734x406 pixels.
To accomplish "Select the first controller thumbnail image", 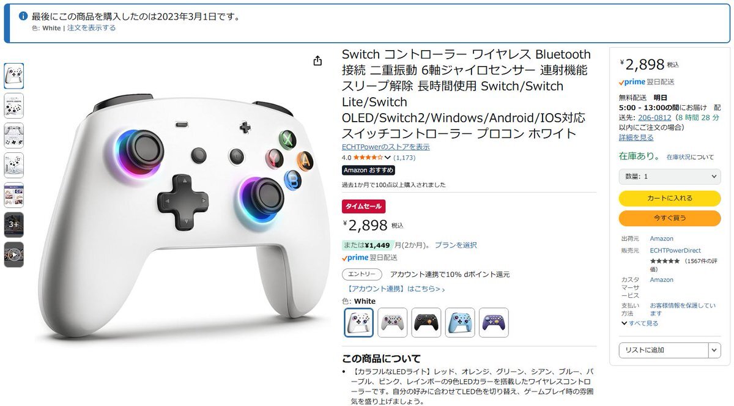I will pyautogui.click(x=14, y=76).
